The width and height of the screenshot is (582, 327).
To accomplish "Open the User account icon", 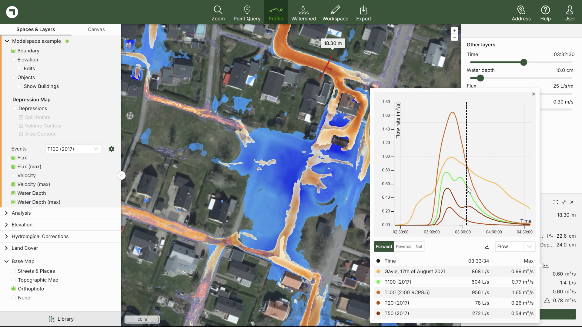I will [x=570, y=12].
